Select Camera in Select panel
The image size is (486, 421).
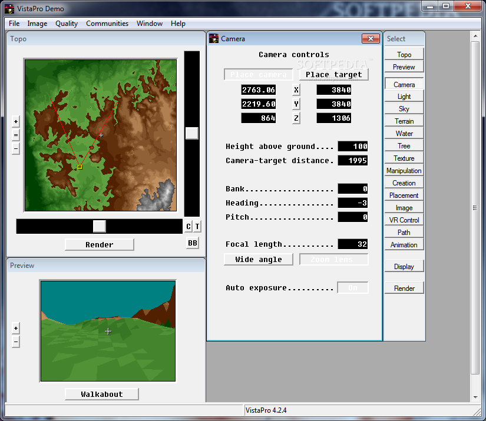pos(404,84)
